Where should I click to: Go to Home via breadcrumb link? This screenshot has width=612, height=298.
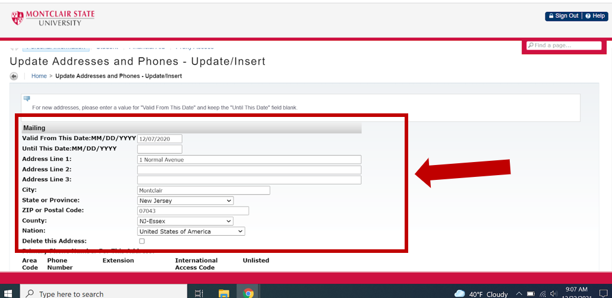coord(39,76)
